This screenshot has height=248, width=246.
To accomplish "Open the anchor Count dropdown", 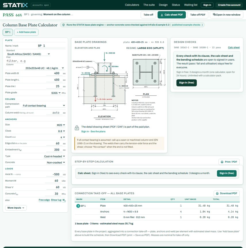I will tap(63, 137).
